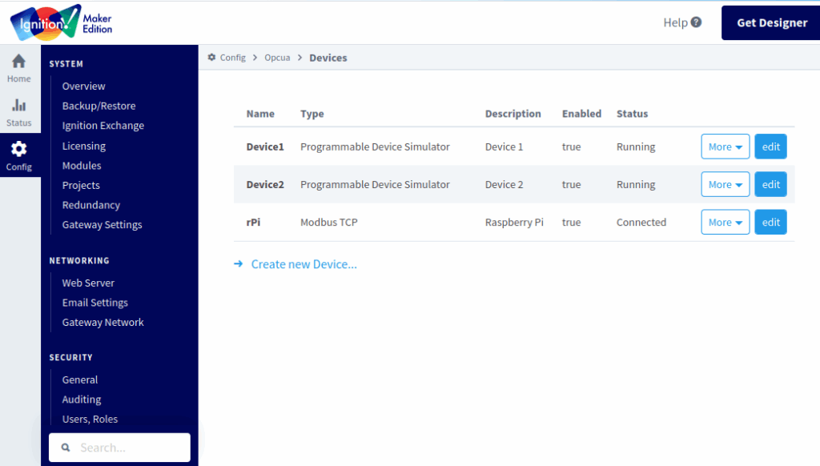The width and height of the screenshot is (820, 466).
Task: Open the Home icon in sidebar
Action: click(19, 62)
